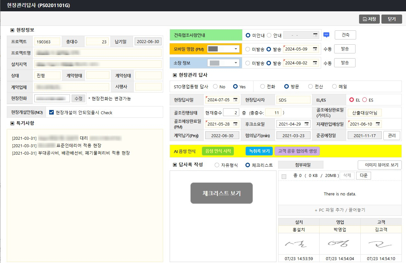The height and width of the screenshot is (263, 406).
Task: Expand the 모바일 명함 (PM) dropdown
Action: coord(235,49)
